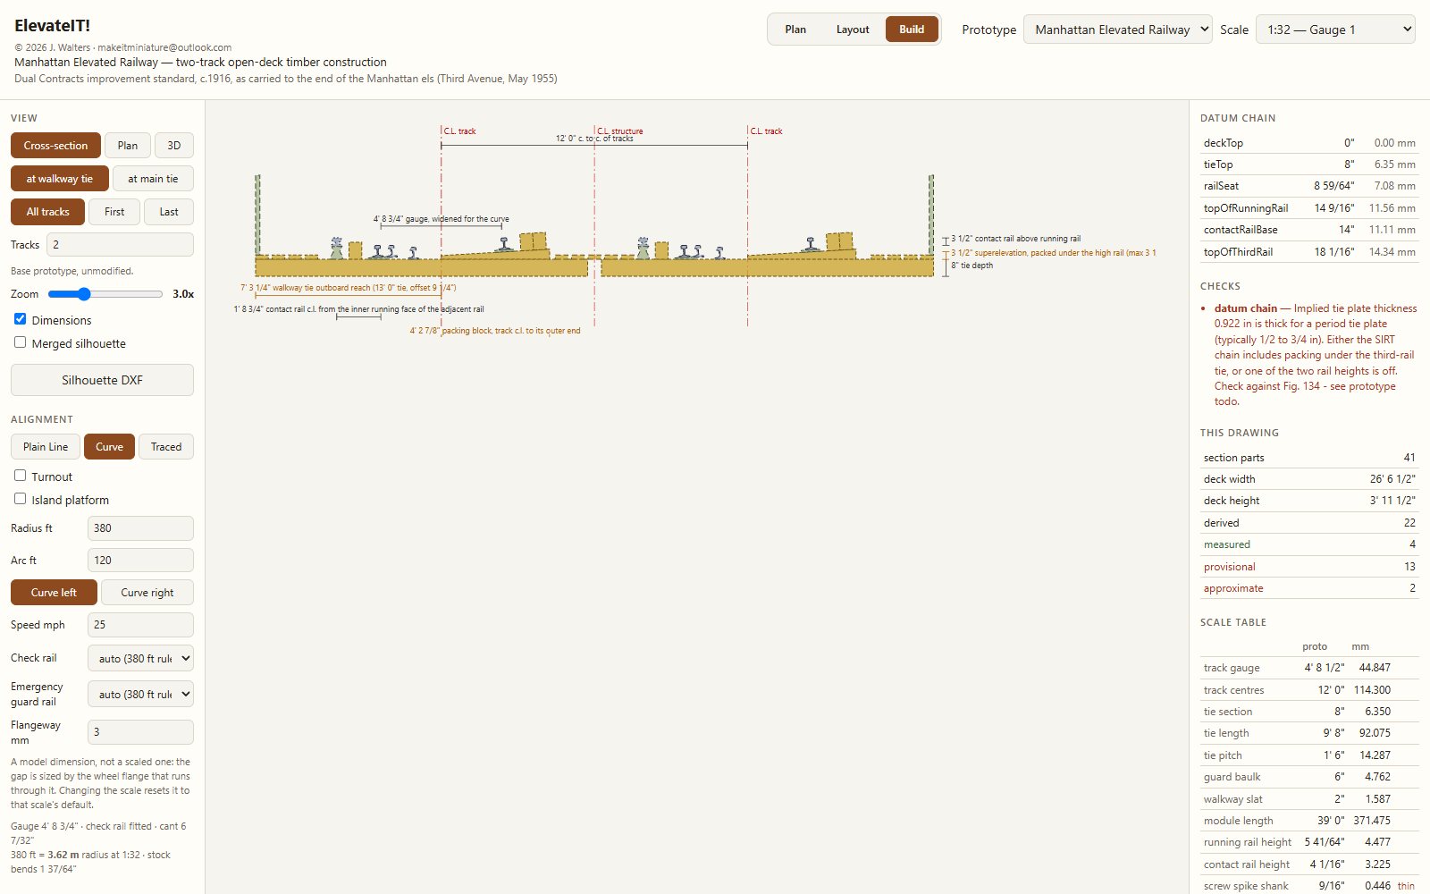1430x894 pixels.
Task: Switch to the Plan mode tab
Action: point(795,30)
